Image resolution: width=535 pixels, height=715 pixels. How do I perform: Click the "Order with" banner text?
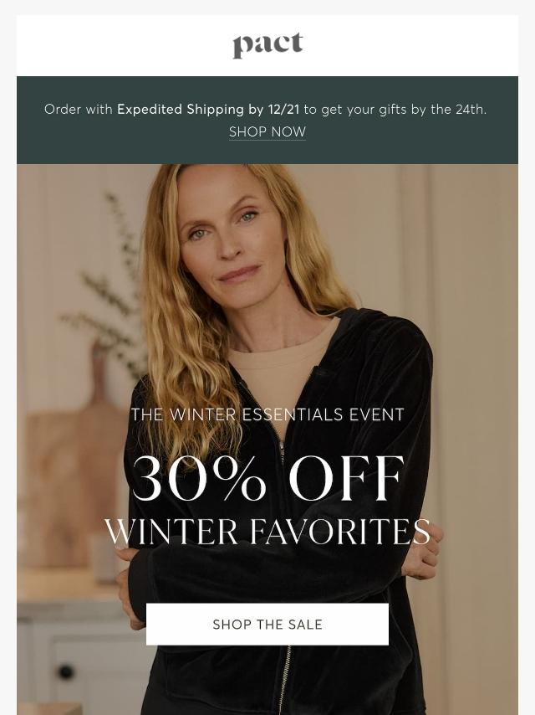(x=79, y=110)
